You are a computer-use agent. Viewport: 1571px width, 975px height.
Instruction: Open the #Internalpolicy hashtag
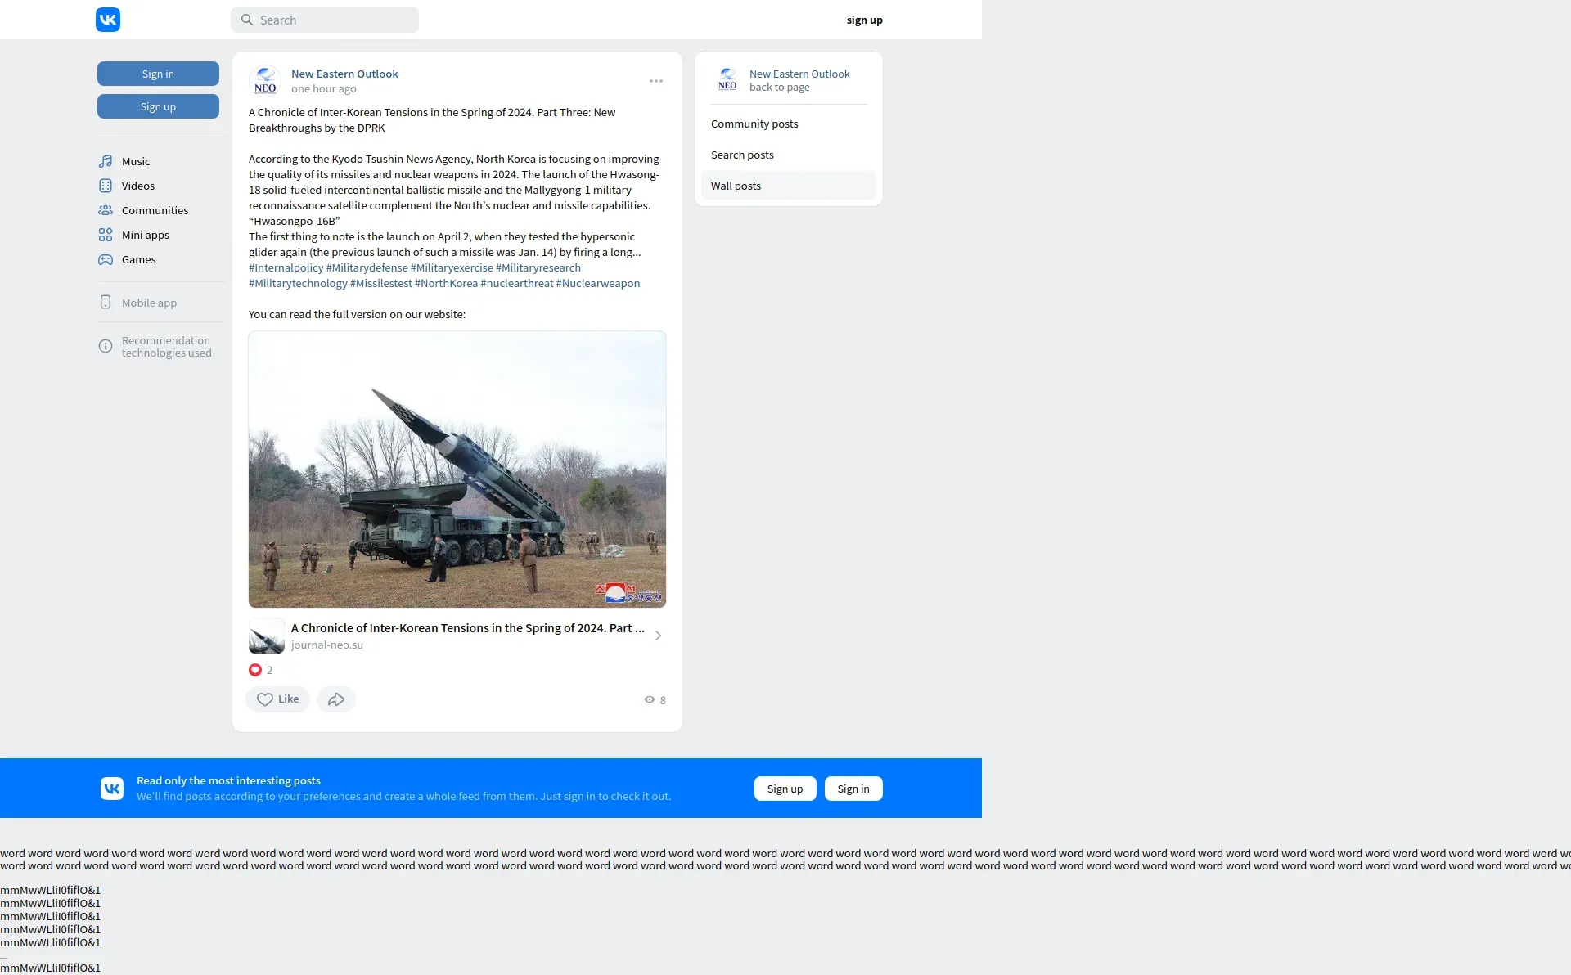coord(286,267)
